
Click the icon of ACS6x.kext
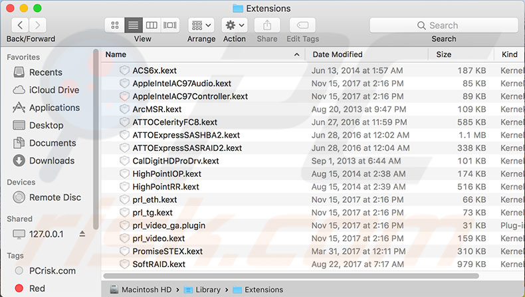click(x=124, y=70)
